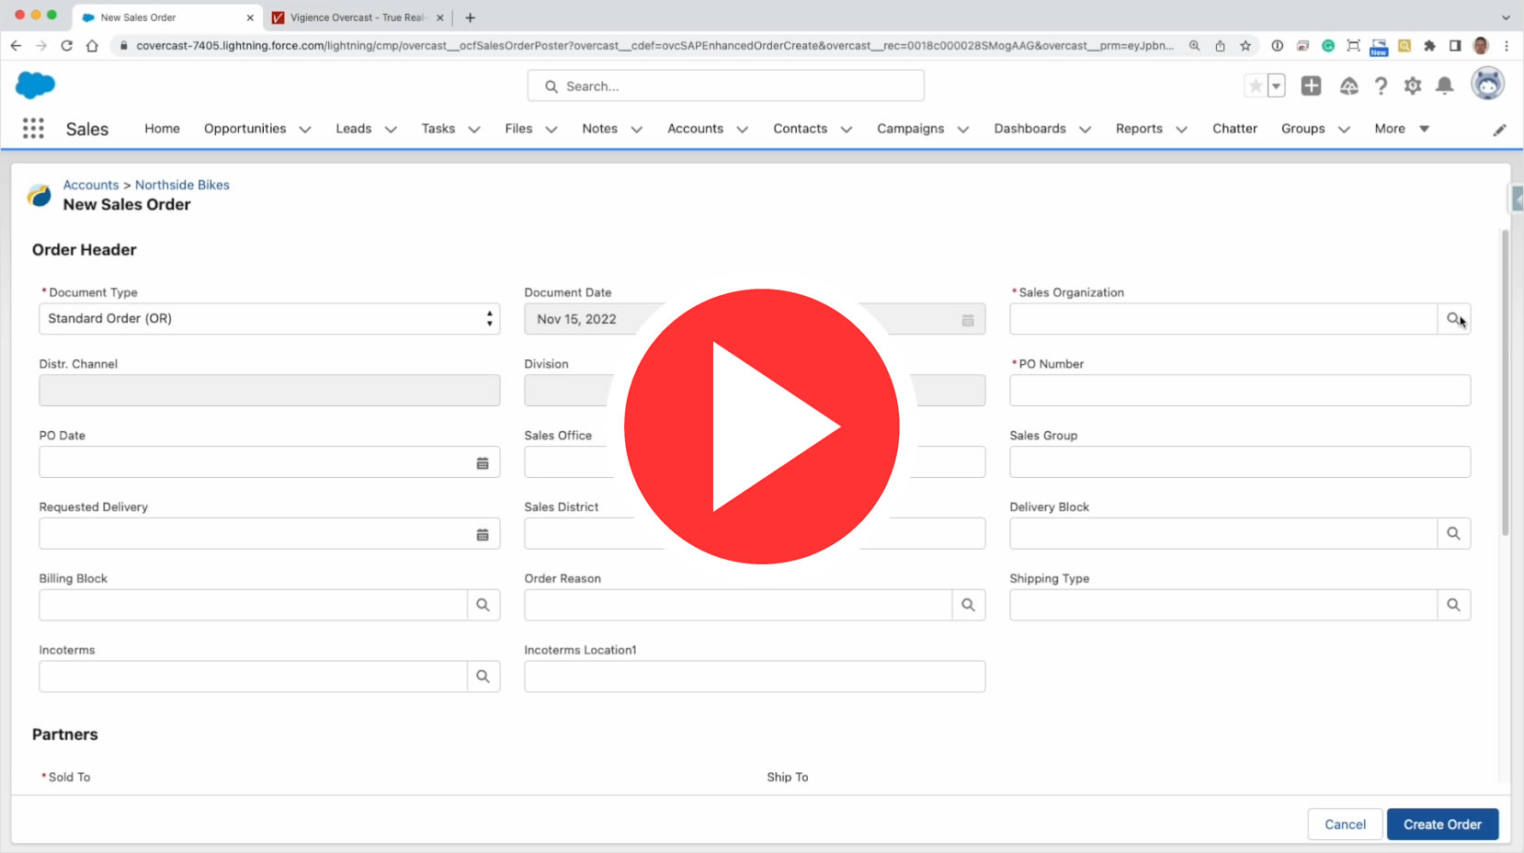This screenshot has width=1524, height=853.
Task: Open the Northside Bikes breadcrumb link
Action: point(182,185)
